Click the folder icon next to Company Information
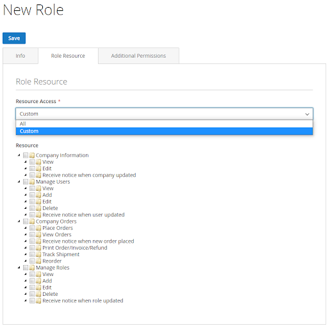 pyautogui.click(x=32, y=155)
